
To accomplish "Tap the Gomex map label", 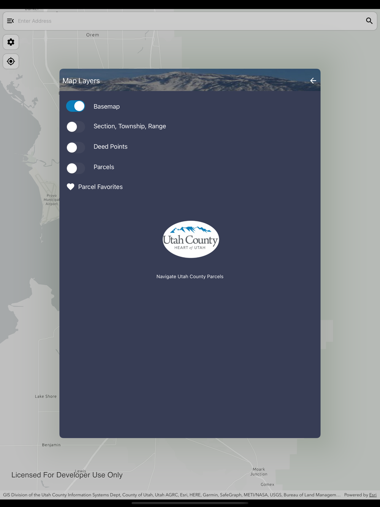I will tap(267, 484).
